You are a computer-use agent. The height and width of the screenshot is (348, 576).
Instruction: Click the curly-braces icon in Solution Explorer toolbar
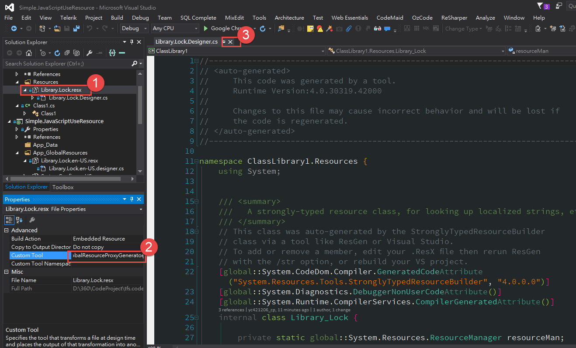112,53
